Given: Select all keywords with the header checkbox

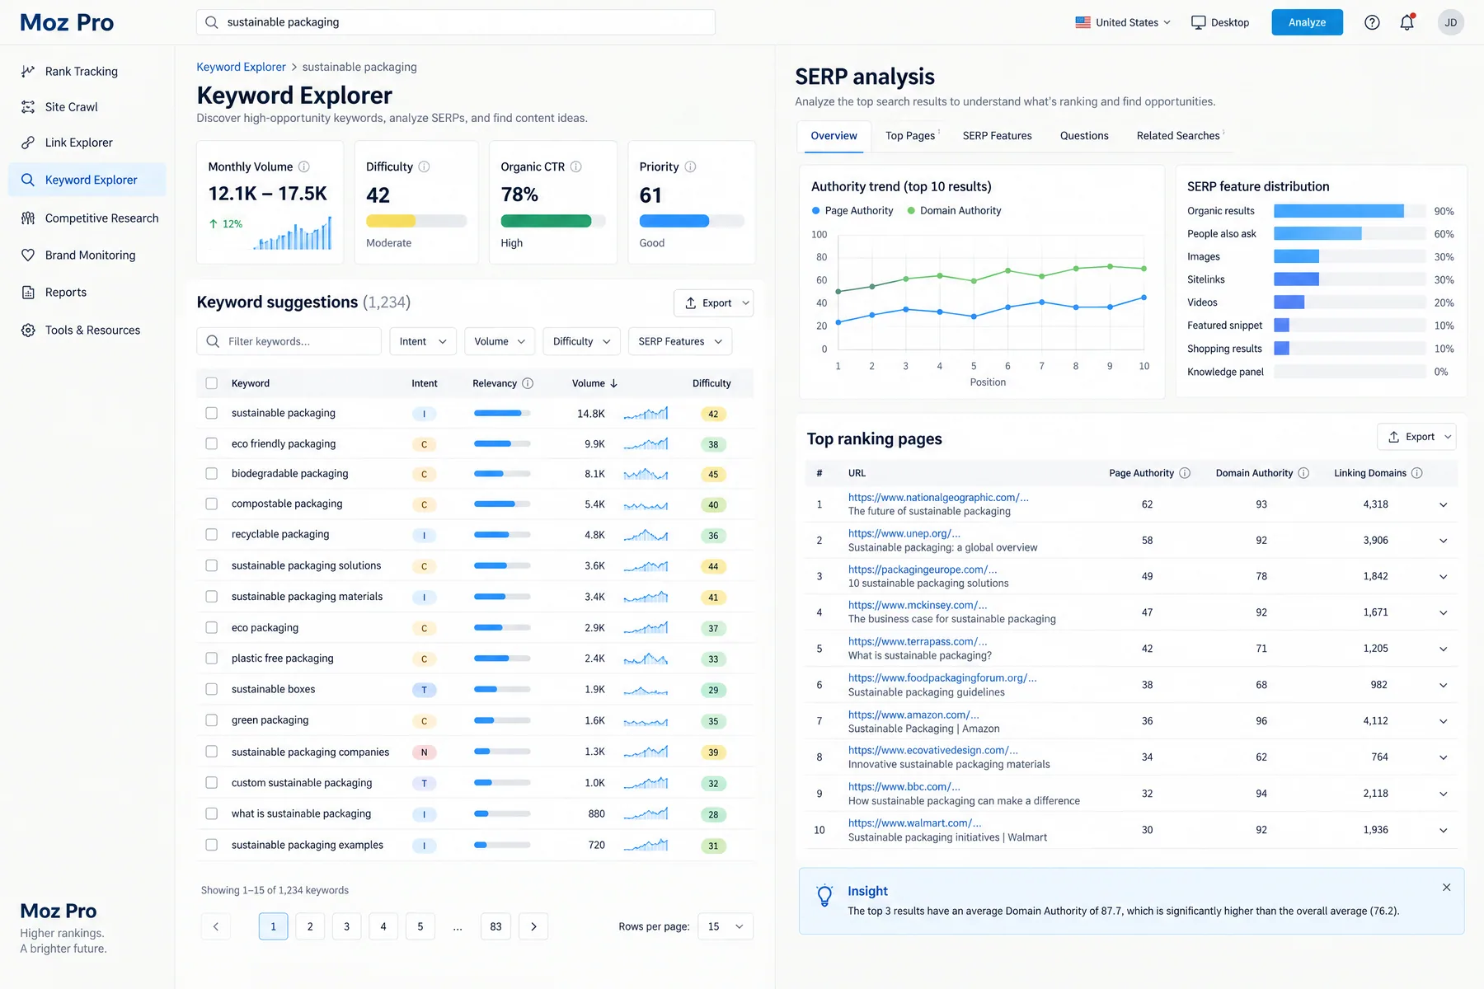Looking at the screenshot, I should tap(212, 383).
